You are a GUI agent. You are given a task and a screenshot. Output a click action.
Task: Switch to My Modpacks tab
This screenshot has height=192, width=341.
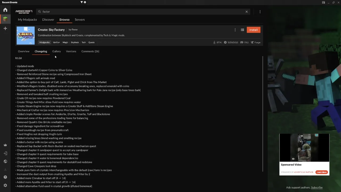(27, 19)
